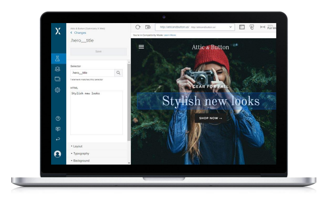324x199 pixels.
Task: Open the atticandbutton.us URL dropdown
Action: 231,27
